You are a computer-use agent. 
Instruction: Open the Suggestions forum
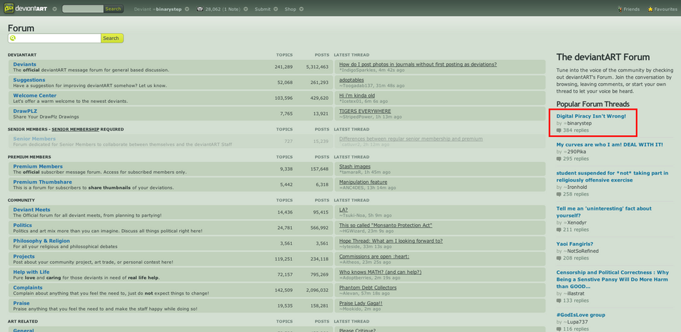[x=29, y=80]
